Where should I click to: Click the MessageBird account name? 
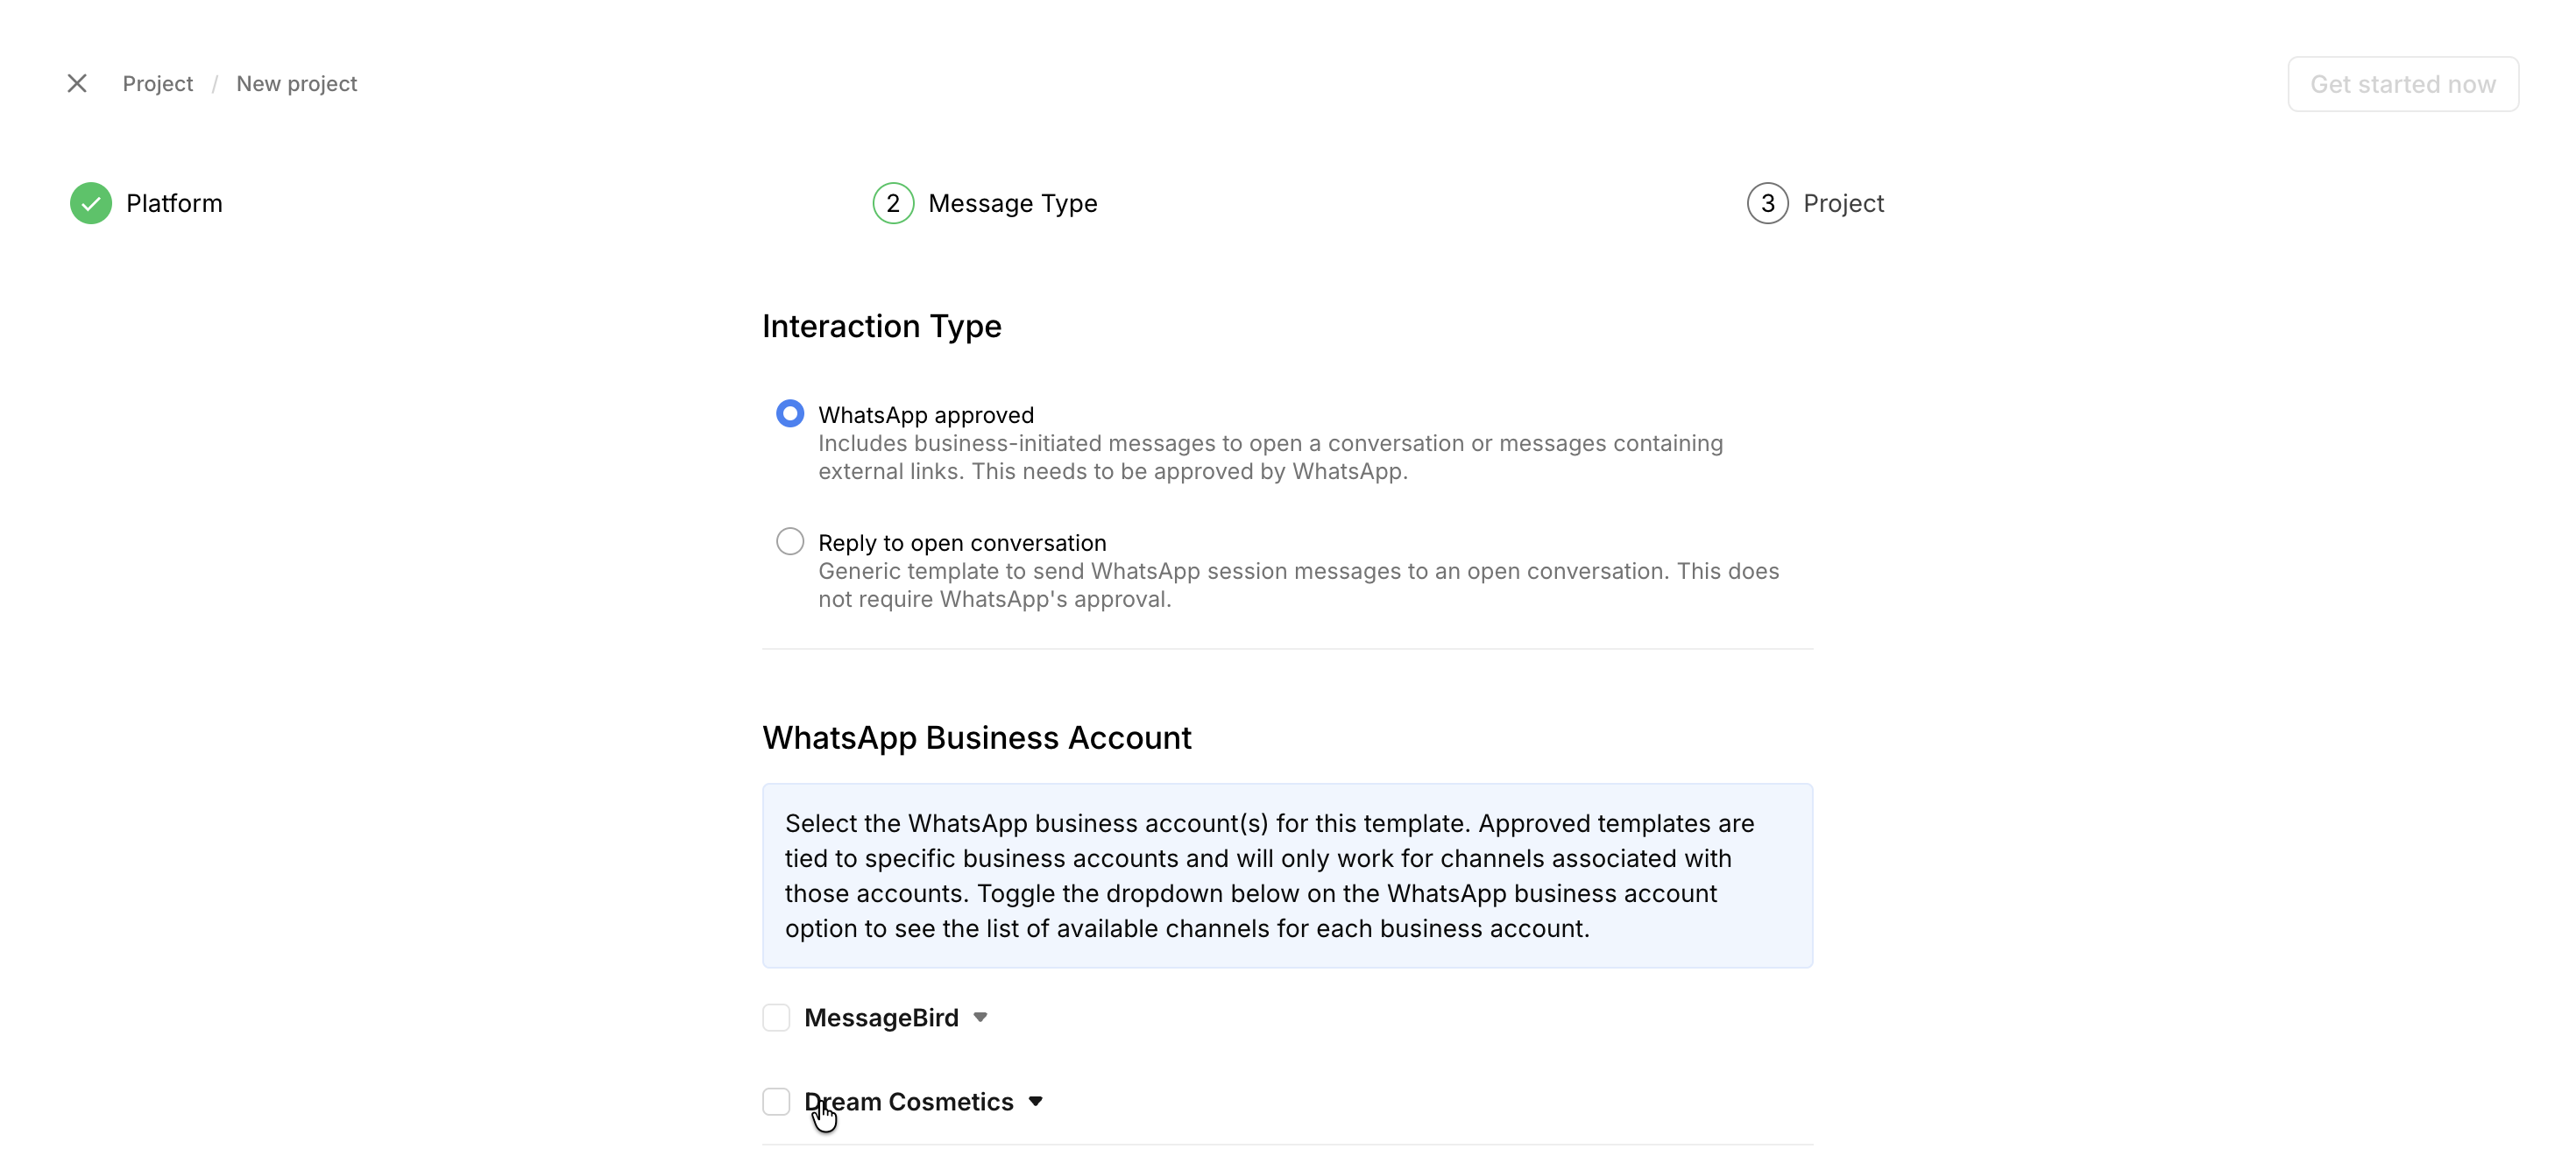click(x=881, y=1017)
